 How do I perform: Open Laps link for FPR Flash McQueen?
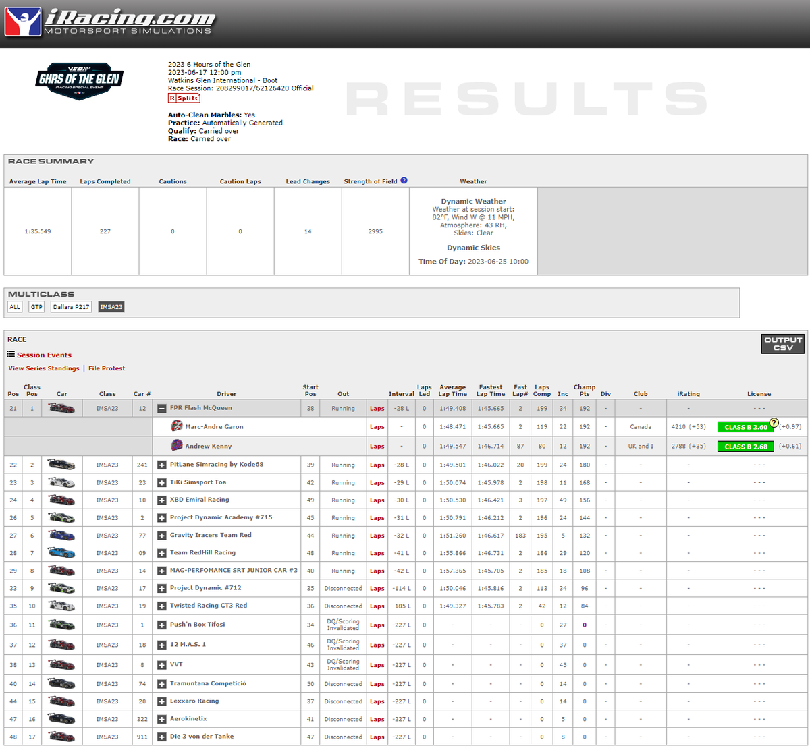[x=377, y=408]
